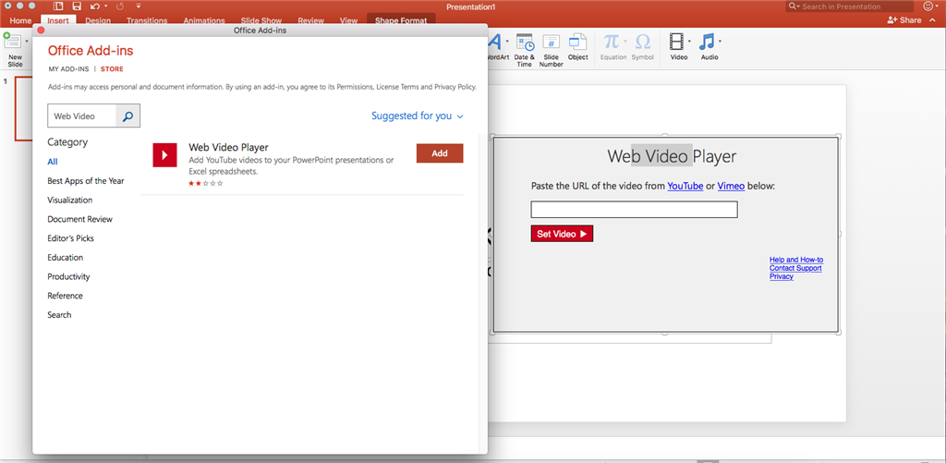Open the Vimeo link
Screen dimensions: 946x463
pyautogui.click(x=732, y=186)
